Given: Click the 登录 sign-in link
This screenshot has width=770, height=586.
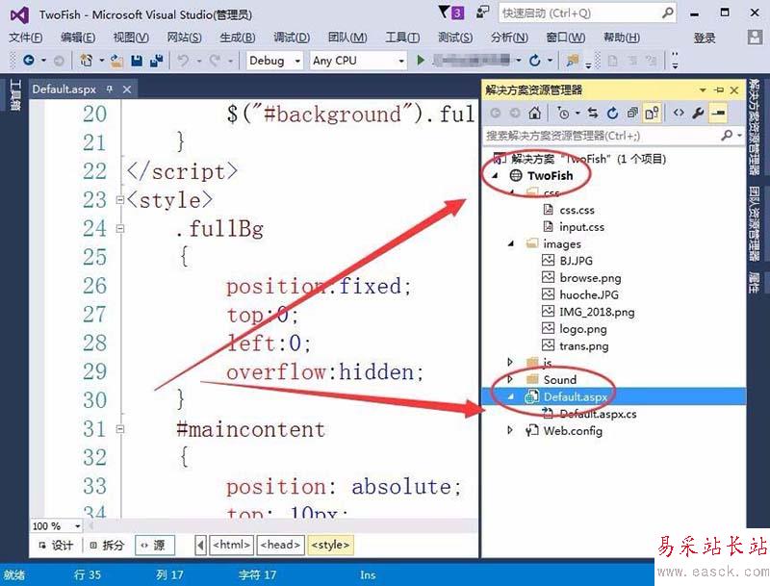Looking at the screenshot, I should [x=705, y=38].
